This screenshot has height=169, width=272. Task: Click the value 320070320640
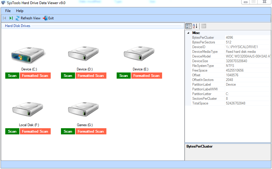coord(237,61)
